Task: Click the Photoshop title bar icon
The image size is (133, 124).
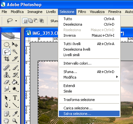Action: point(3,5)
